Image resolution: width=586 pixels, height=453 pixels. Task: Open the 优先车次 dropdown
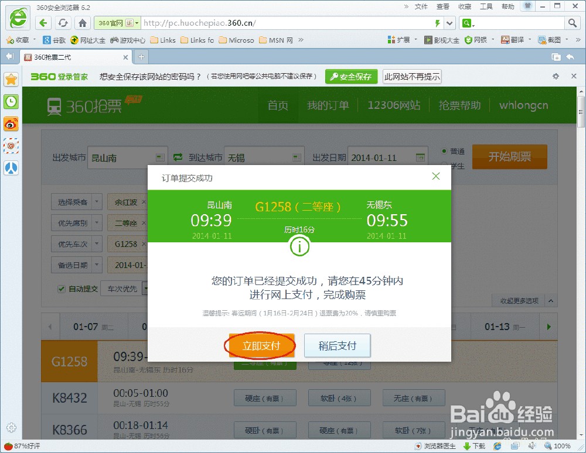(77, 243)
